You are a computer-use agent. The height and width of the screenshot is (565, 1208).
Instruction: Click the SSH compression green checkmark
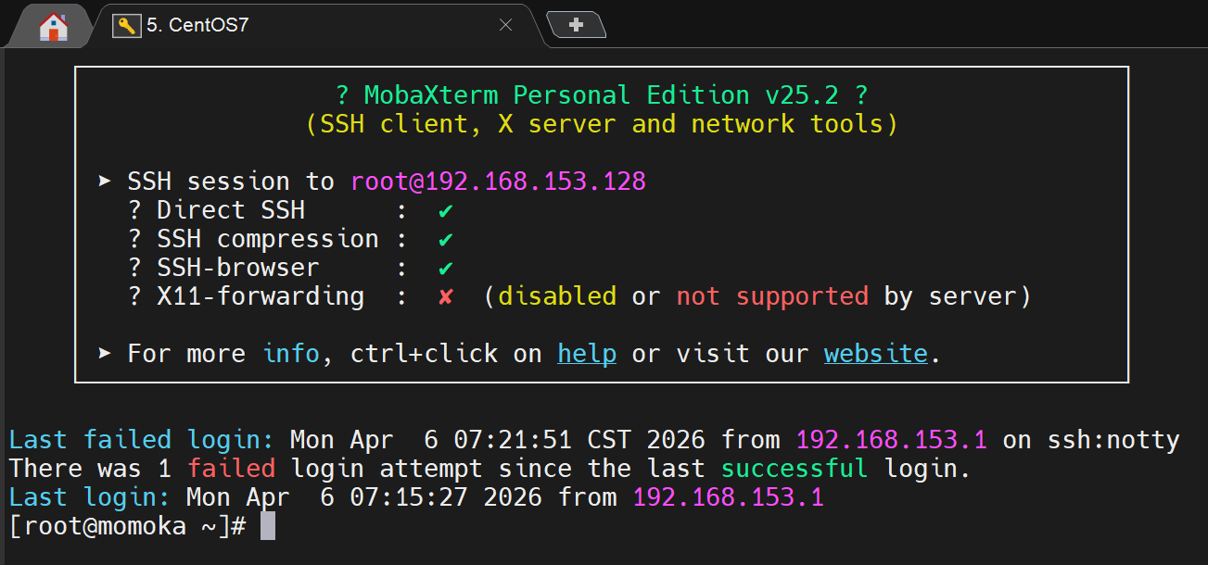446,239
